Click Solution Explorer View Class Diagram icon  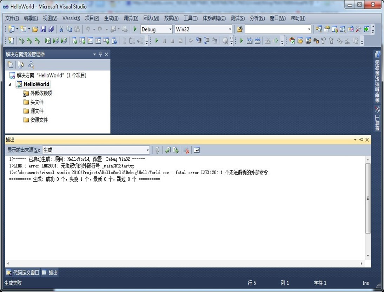[31, 65]
